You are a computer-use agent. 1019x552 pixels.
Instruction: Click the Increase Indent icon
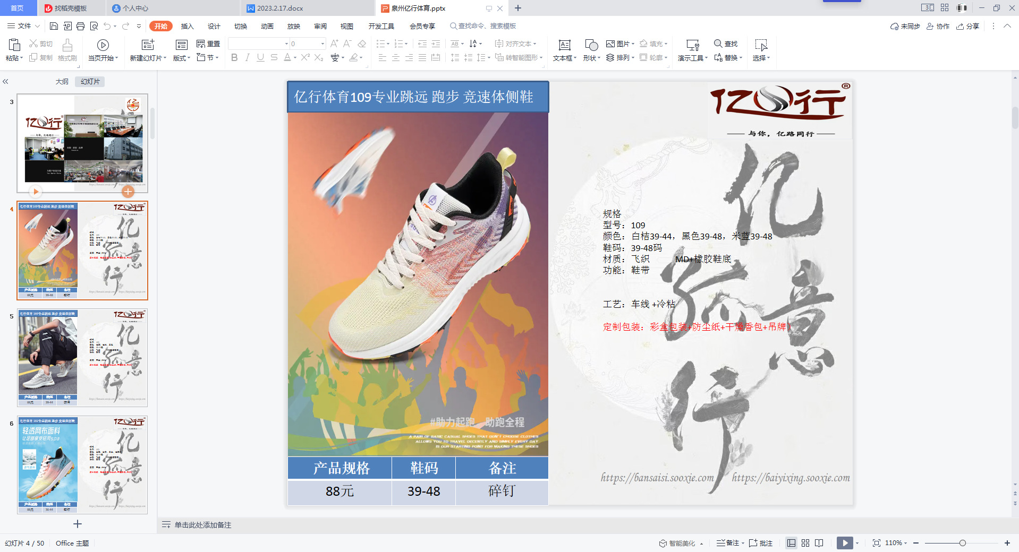(436, 44)
